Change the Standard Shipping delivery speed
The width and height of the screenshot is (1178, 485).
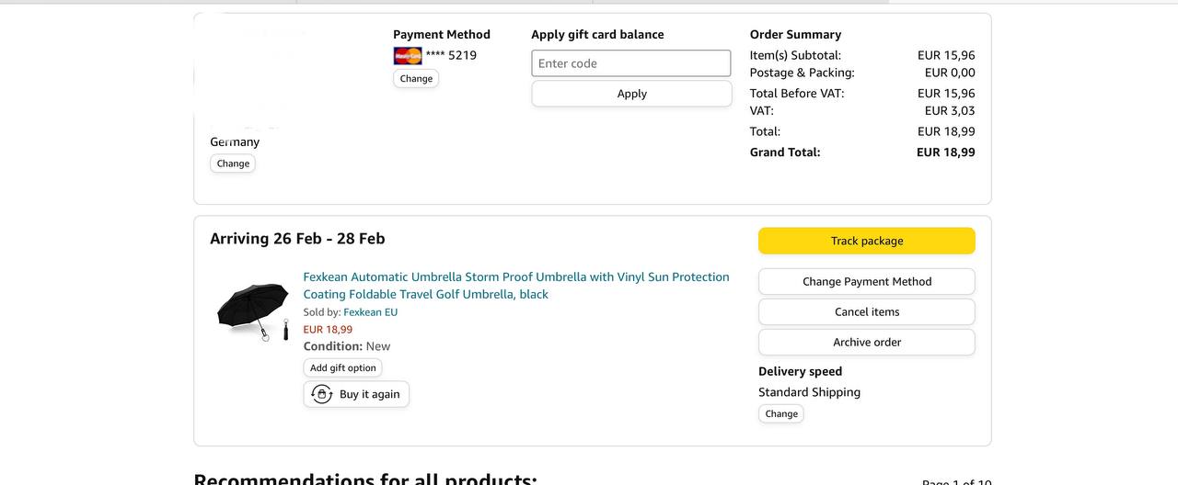[x=780, y=413]
